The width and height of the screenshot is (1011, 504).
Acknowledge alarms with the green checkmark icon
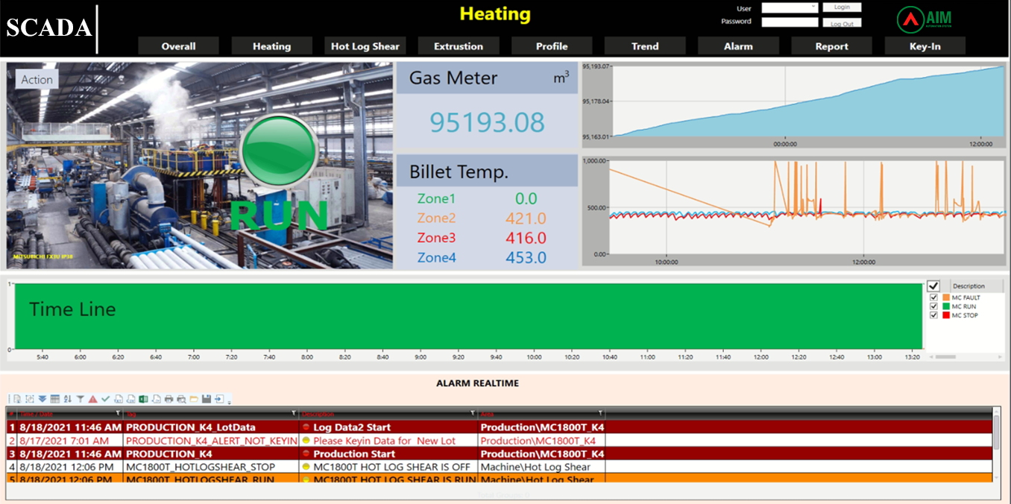105,399
